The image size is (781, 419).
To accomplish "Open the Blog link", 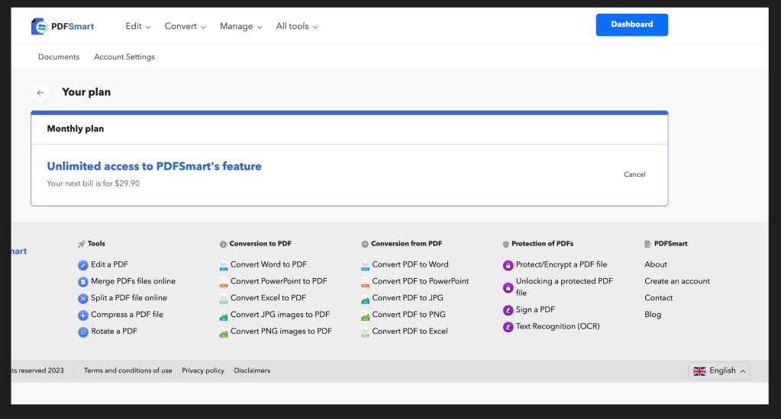I will pyautogui.click(x=653, y=314).
